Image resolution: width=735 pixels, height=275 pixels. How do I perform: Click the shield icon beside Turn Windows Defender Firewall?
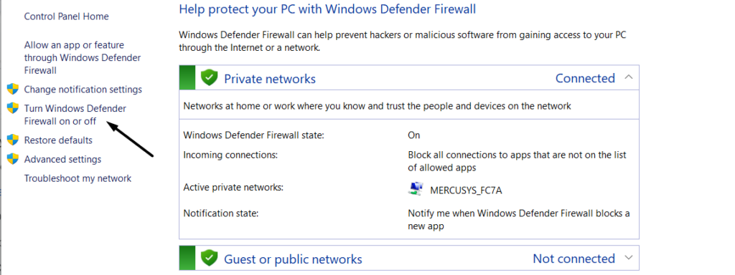click(13, 108)
